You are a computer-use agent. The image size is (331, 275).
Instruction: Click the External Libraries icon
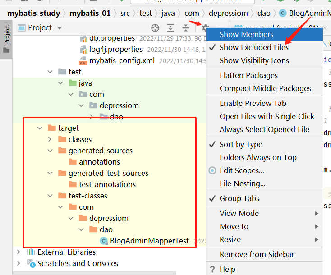pyautogui.click(x=31, y=252)
